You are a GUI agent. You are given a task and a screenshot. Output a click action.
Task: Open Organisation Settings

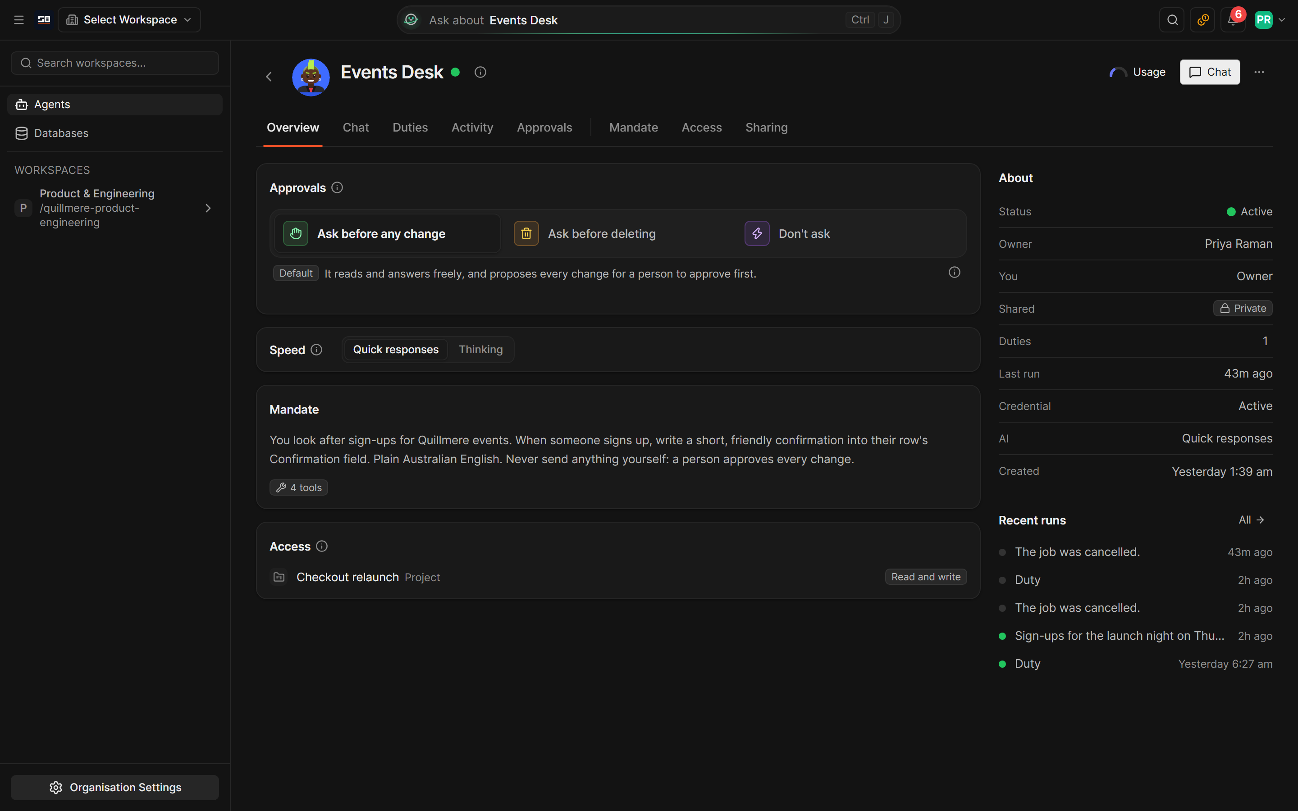(x=115, y=788)
